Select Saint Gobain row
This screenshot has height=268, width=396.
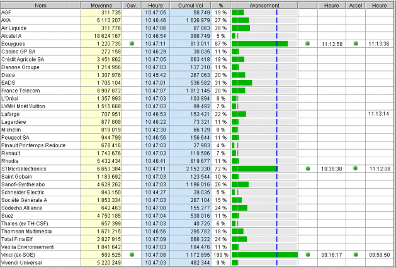(x=16, y=177)
